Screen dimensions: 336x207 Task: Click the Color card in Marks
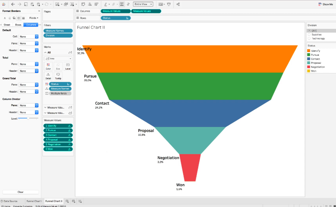pos(48,66)
